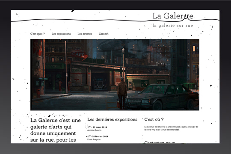
Task: Select the 'C'est où ?' heading
Action: point(154,119)
